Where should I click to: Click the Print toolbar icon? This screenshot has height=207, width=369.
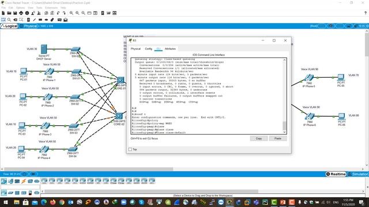tap(21, 13)
